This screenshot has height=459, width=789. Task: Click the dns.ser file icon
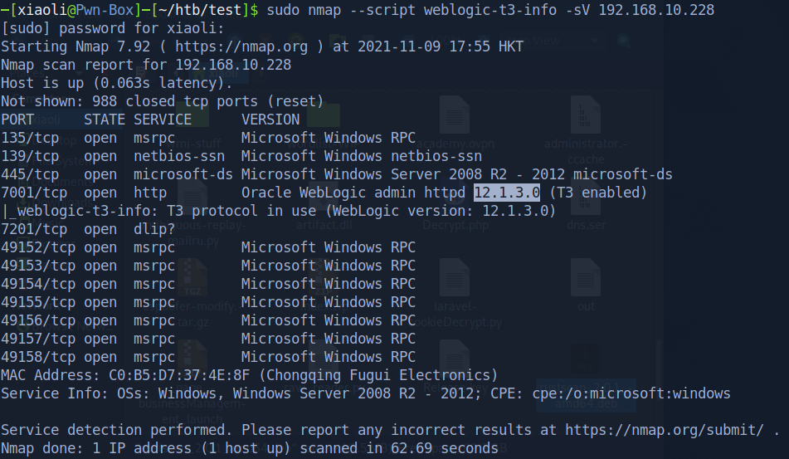point(587,197)
